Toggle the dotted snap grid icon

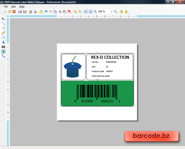(x=90, y=11)
